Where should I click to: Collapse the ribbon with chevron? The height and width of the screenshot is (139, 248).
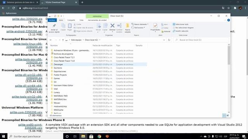(x=225, y=20)
